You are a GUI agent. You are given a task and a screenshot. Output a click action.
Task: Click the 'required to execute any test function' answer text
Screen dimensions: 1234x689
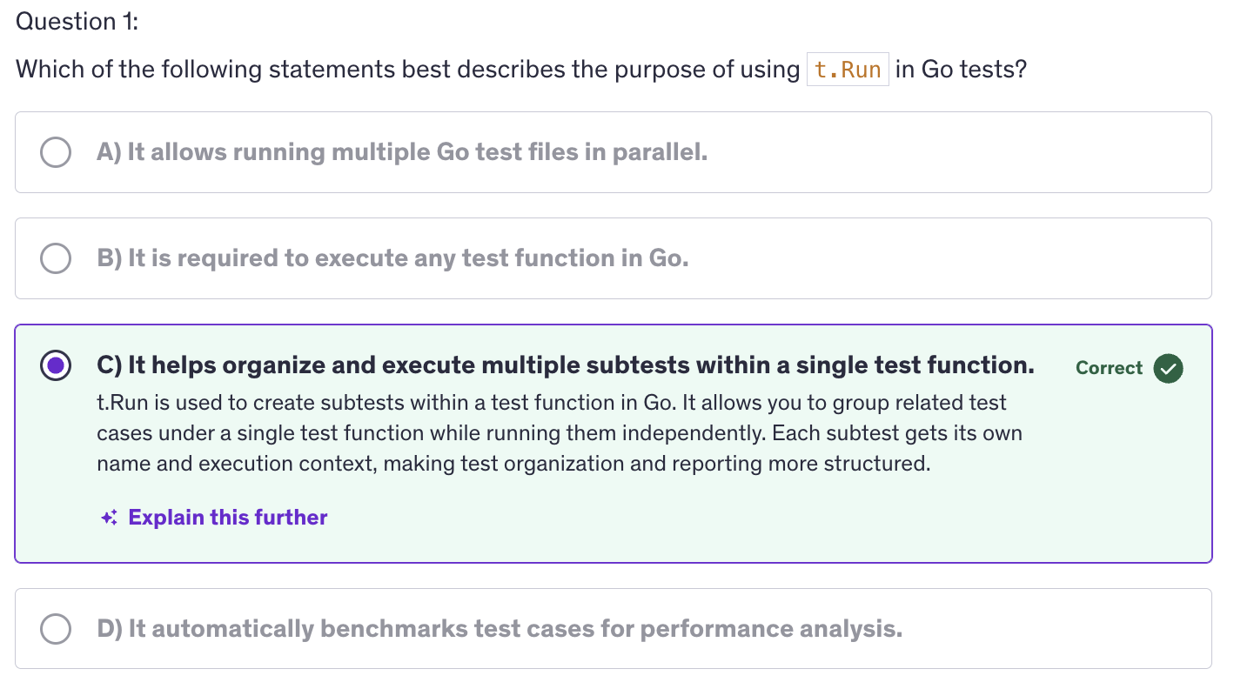(392, 258)
